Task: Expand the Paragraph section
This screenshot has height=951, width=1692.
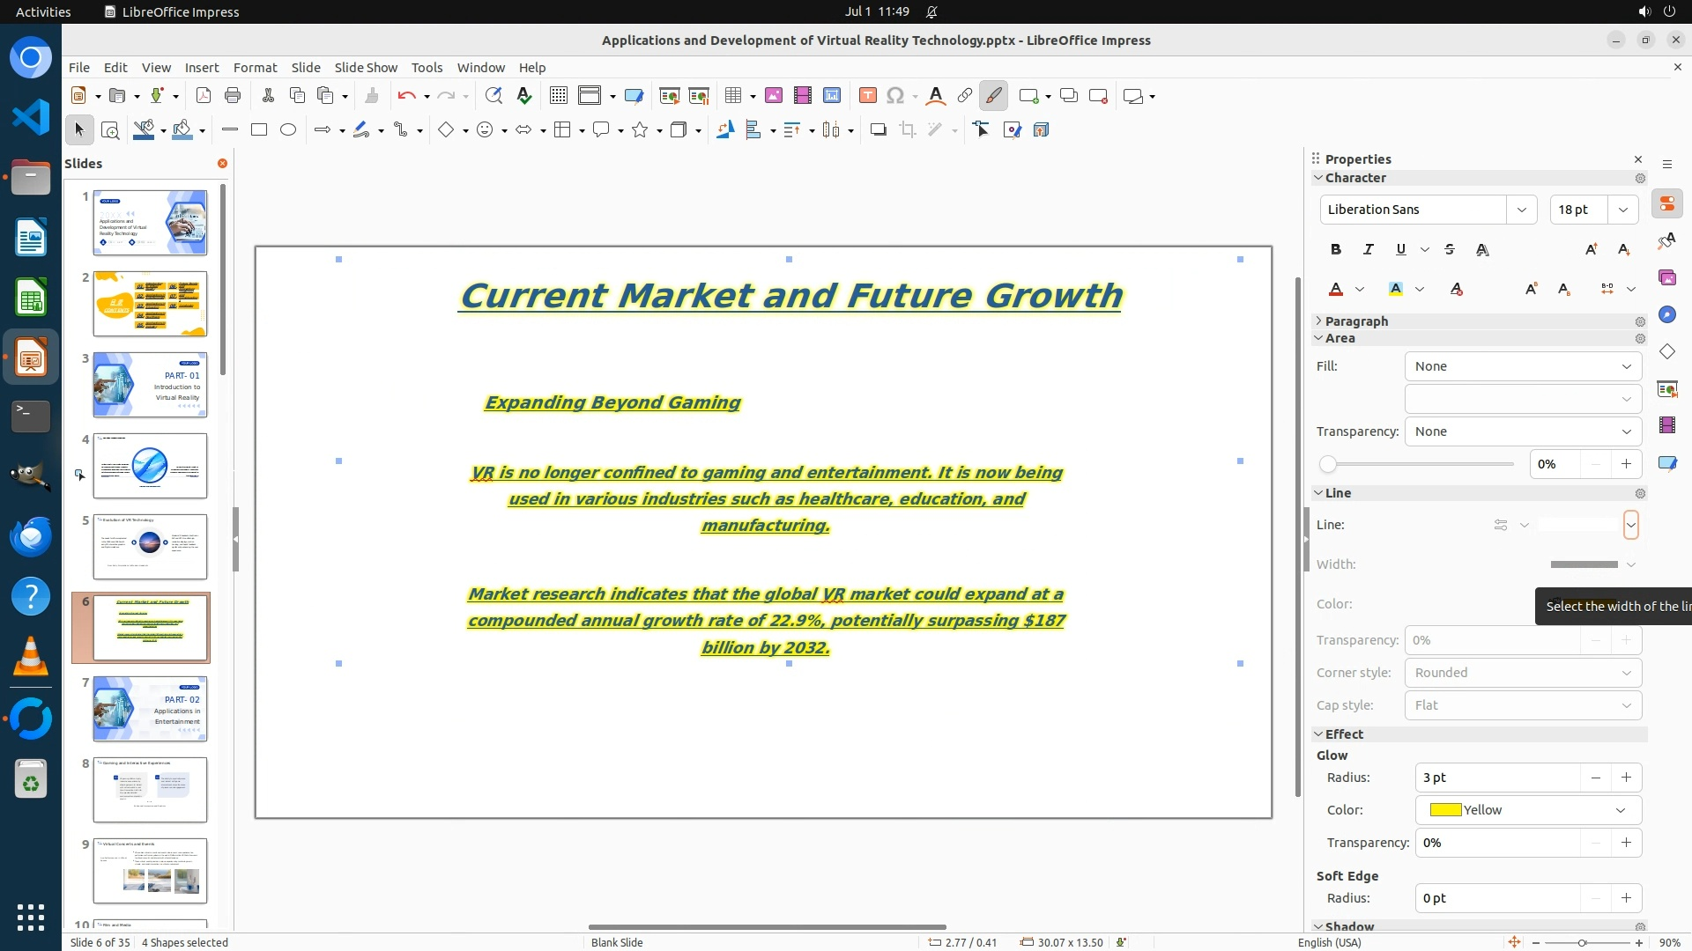Action: 1355,321
